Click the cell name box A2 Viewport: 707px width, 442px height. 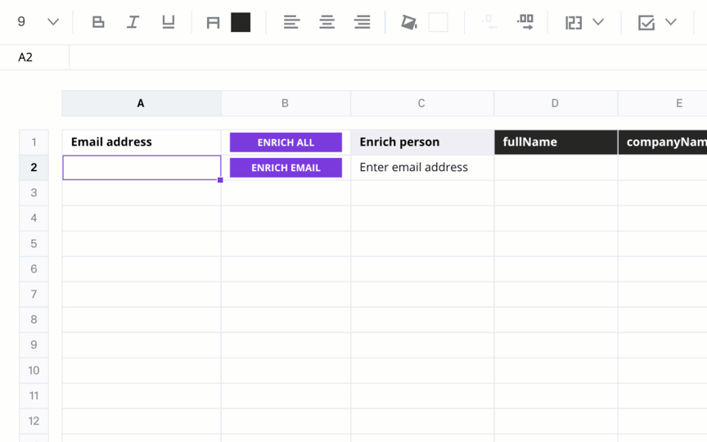tap(34, 57)
